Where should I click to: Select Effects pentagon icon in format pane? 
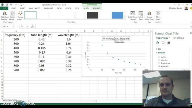coord(163,43)
